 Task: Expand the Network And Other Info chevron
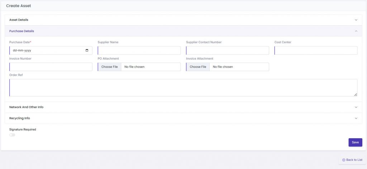(x=356, y=107)
